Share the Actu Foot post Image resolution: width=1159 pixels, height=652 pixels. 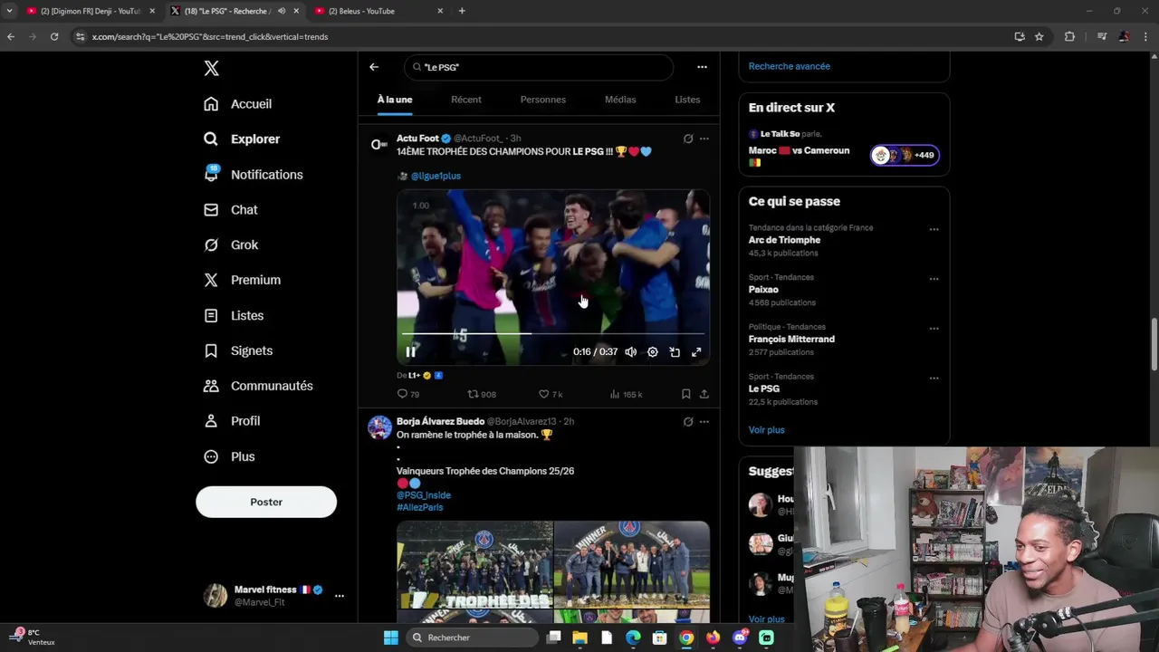[x=704, y=395]
